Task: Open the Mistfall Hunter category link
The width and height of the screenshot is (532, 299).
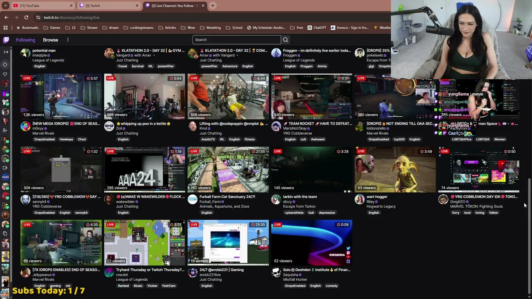Action: tap(295, 279)
